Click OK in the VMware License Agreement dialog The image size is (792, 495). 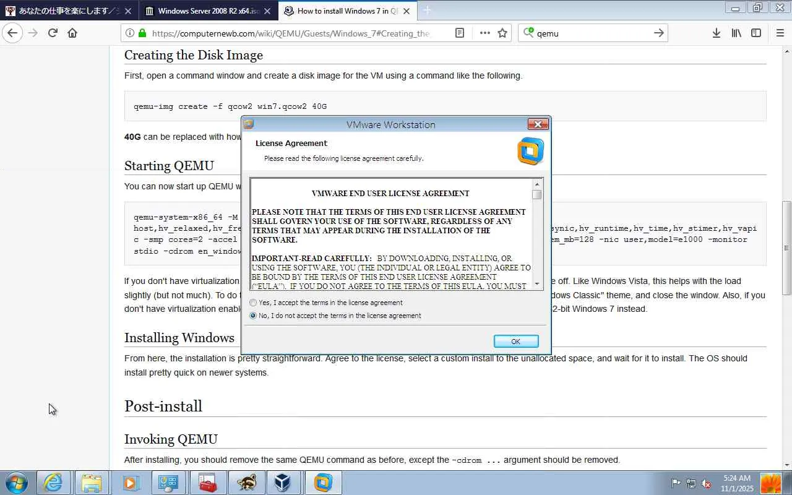click(x=516, y=342)
